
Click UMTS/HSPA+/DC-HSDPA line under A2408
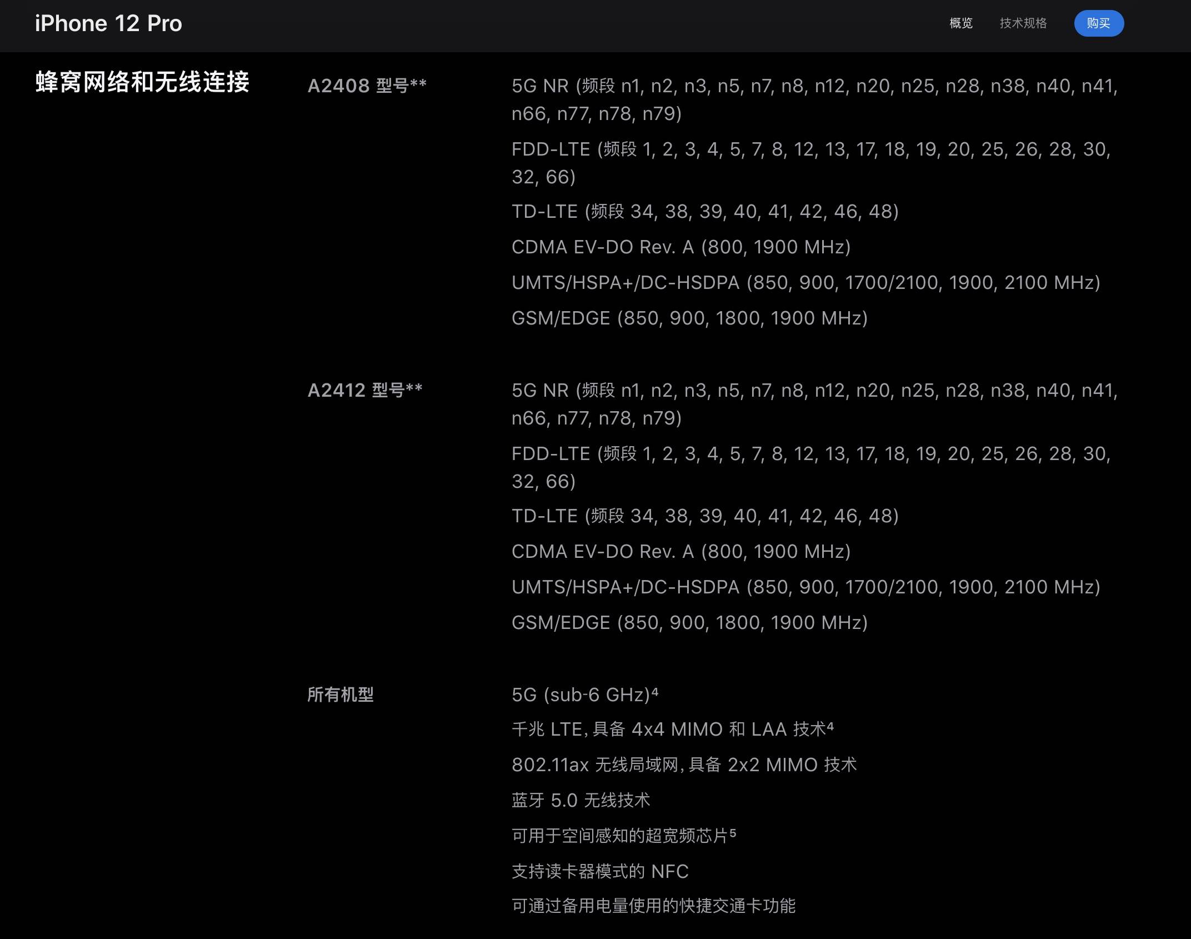806,283
